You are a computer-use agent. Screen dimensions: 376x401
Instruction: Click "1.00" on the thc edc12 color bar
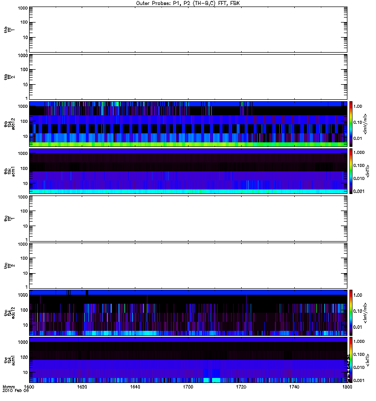click(x=357, y=295)
